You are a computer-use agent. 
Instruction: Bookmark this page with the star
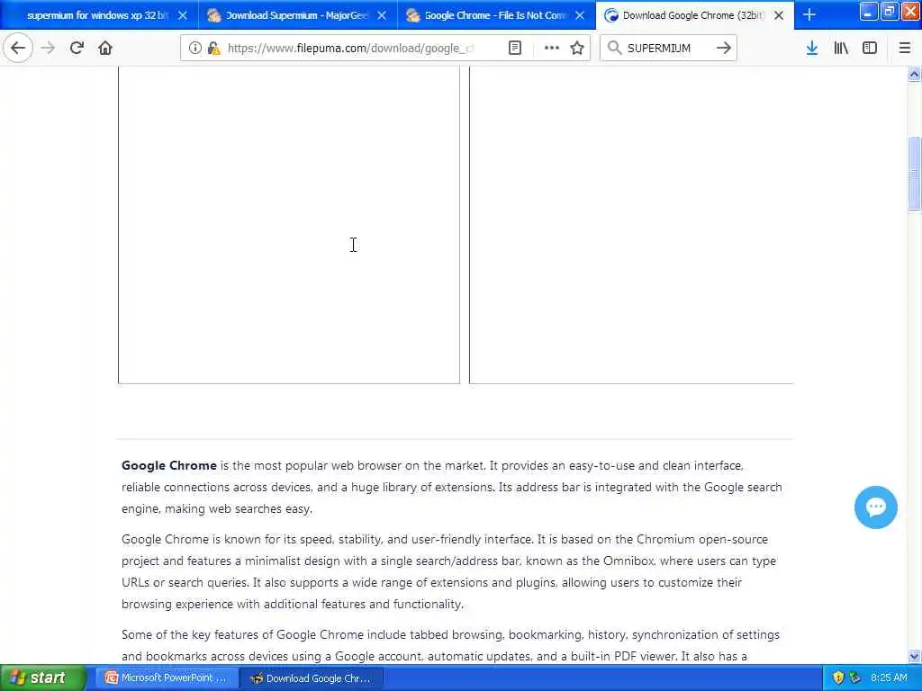tap(577, 48)
